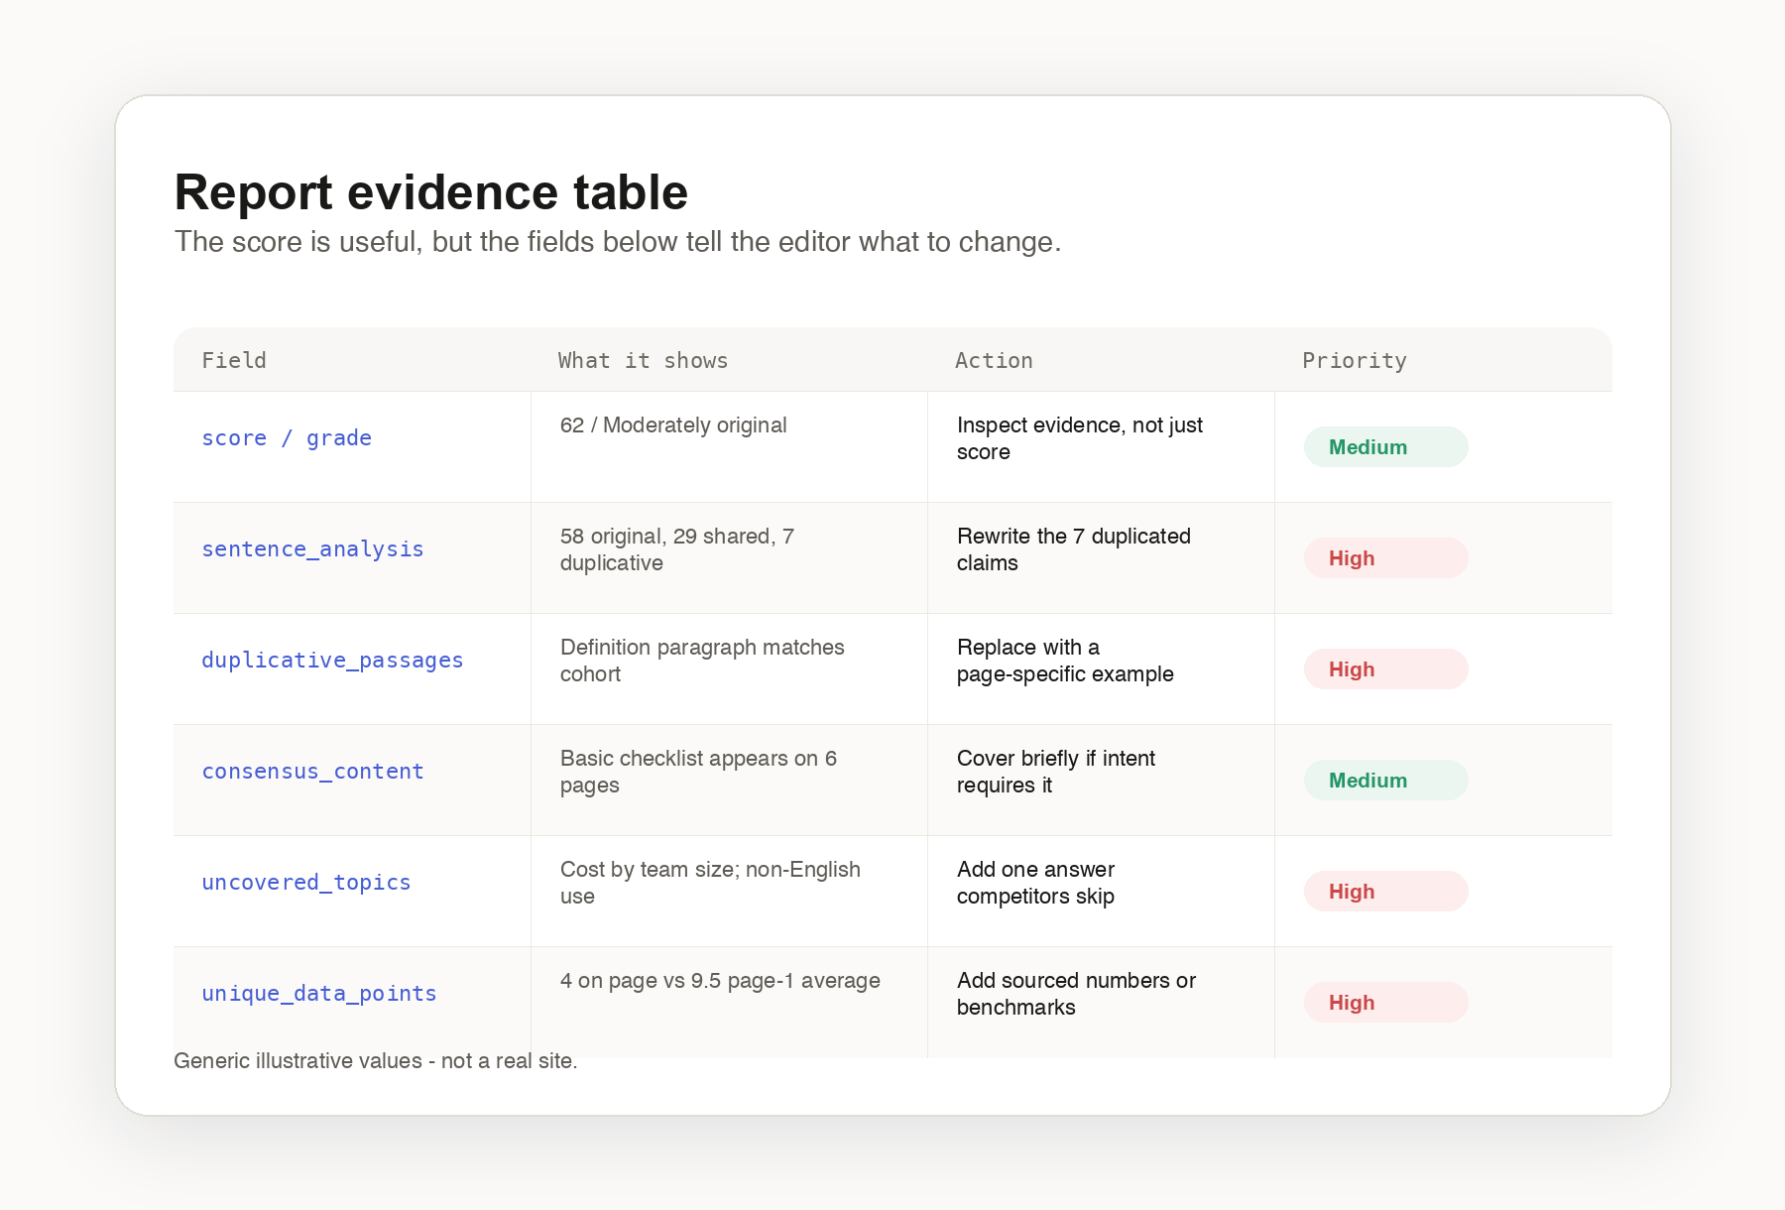Screen dimensions: 1785x1210
Task: Click 'Inspect evidence, not just score' action
Action: (1080, 438)
